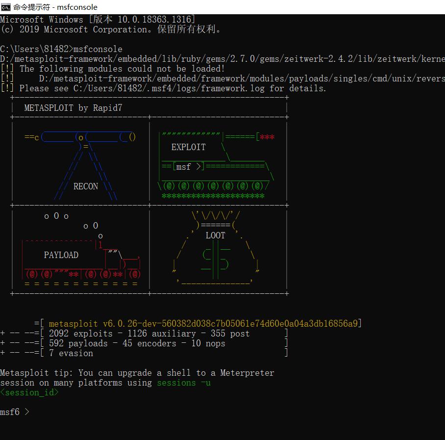Click the 'PAYLOAD' label in the banner
The width and height of the screenshot is (445, 440).
(x=61, y=255)
